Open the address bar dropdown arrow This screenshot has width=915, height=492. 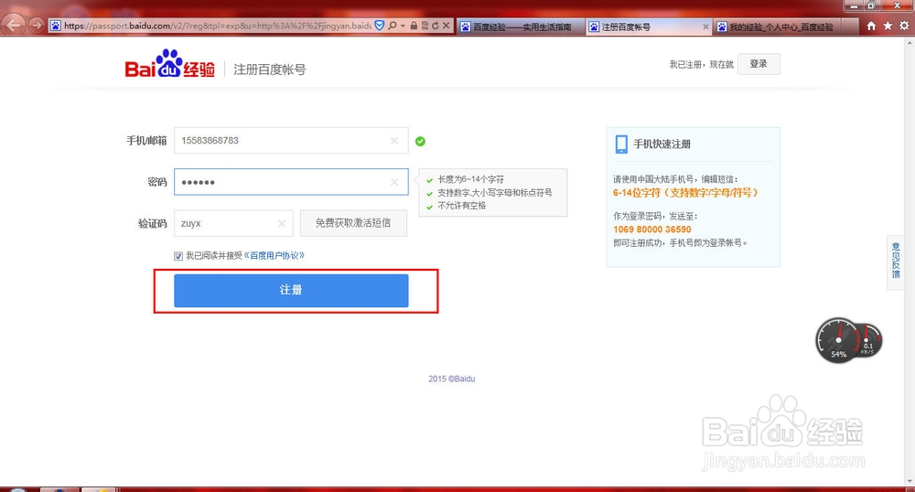click(x=403, y=27)
